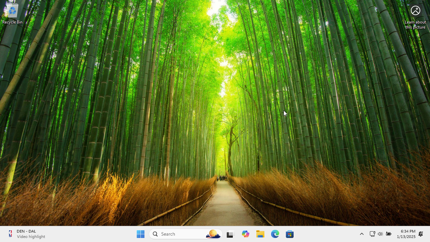
Task: Click the battery status icon
Action: [x=388, y=234]
